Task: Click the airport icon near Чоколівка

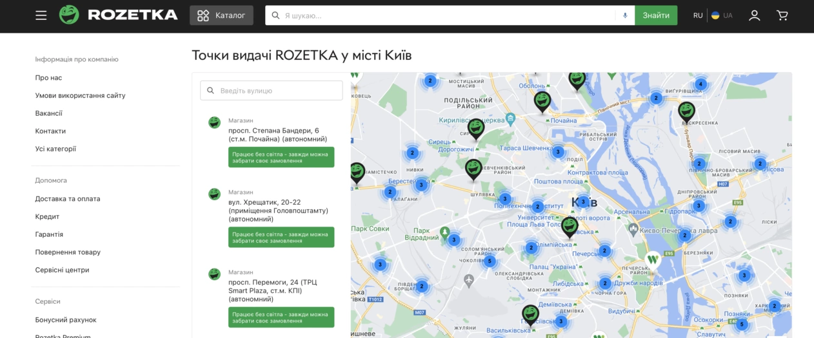Action: coord(469,280)
